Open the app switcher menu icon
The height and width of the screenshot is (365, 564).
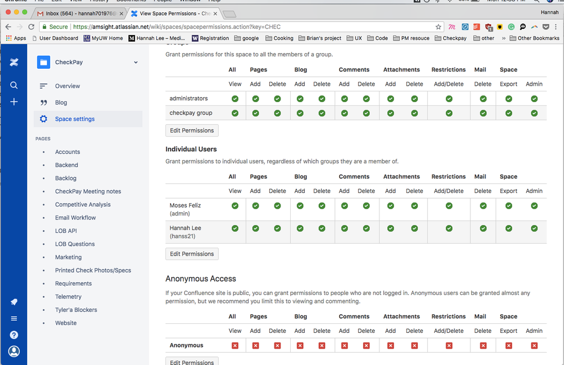coord(14,318)
